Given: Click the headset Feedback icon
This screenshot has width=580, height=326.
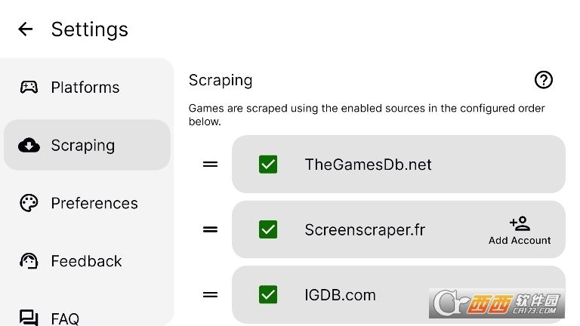Looking at the screenshot, I should pyautogui.click(x=29, y=261).
